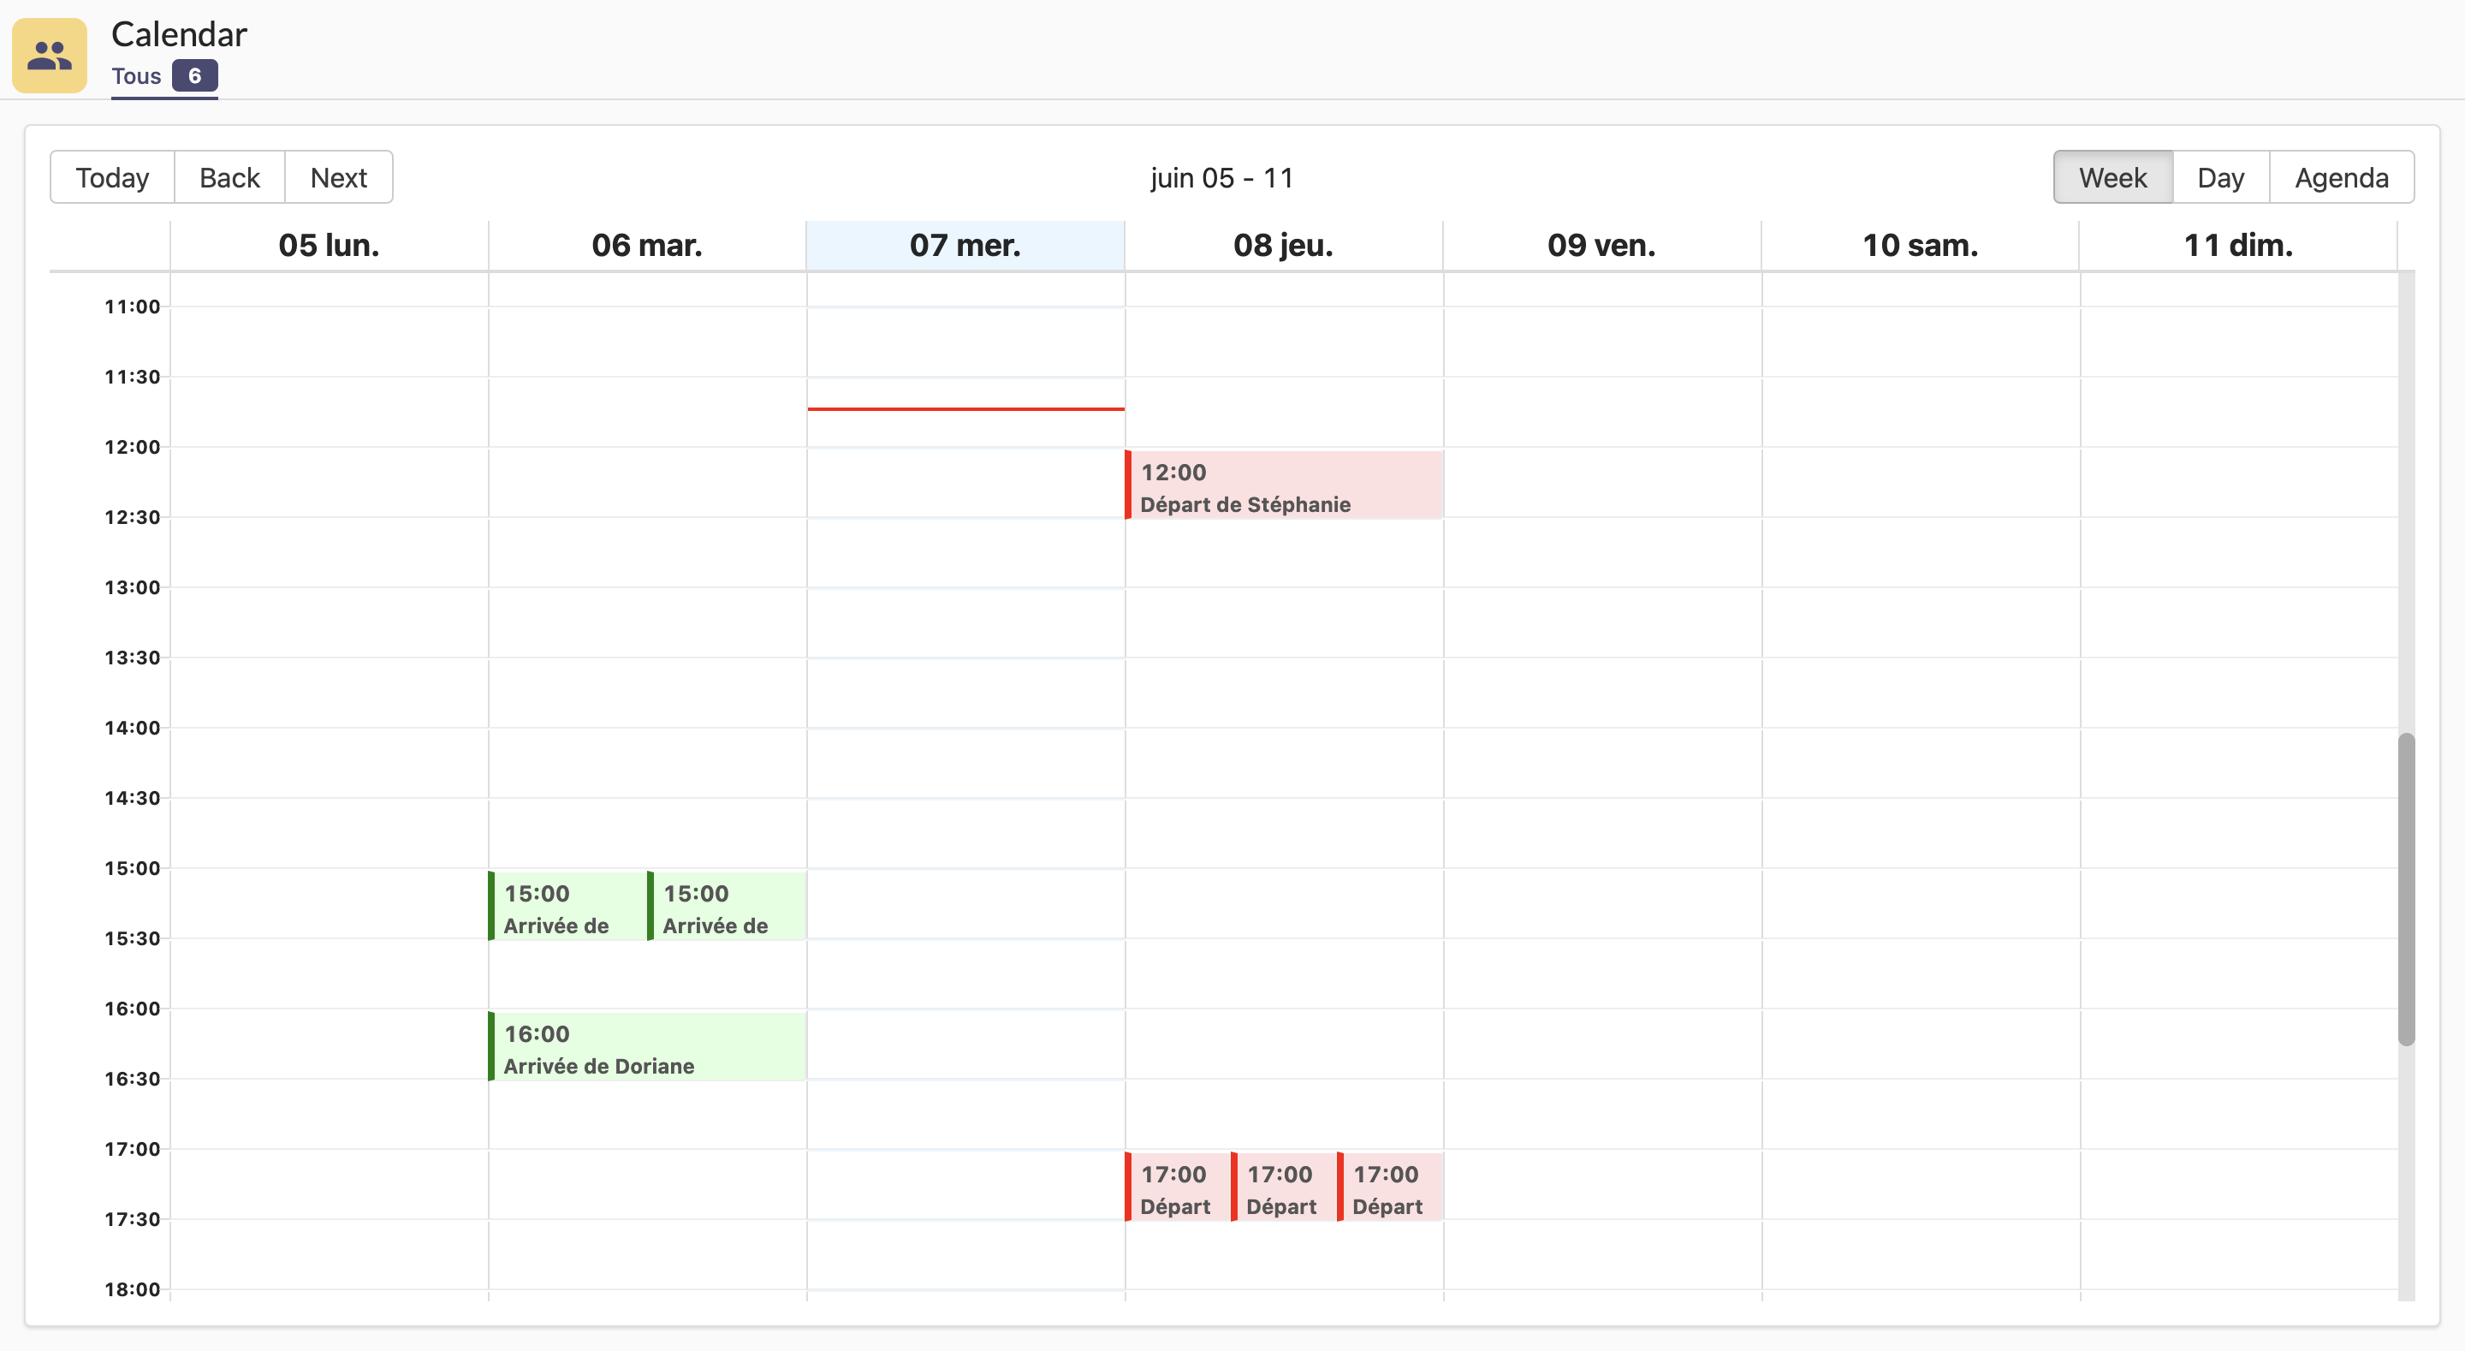This screenshot has width=2465, height=1351.
Task: Advance to Next week
Action: click(x=338, y=177)
